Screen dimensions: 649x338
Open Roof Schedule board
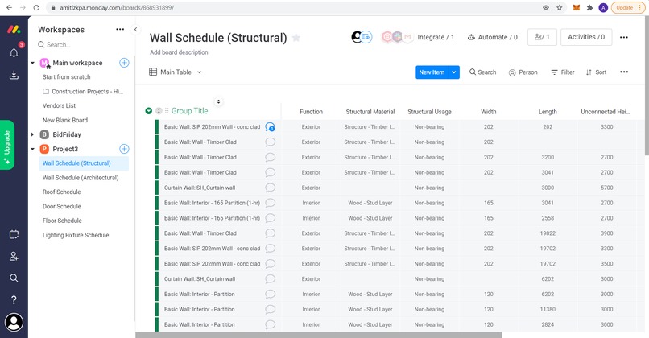pos(62,192)
